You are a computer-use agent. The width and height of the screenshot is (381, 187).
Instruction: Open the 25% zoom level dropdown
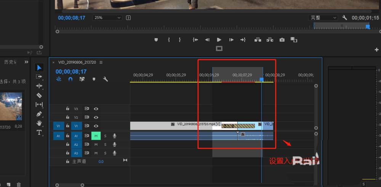coord(107,18)
